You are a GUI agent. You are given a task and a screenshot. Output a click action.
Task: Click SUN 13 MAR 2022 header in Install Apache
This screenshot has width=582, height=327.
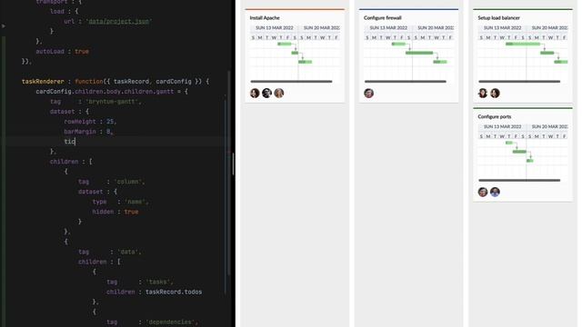275,28
